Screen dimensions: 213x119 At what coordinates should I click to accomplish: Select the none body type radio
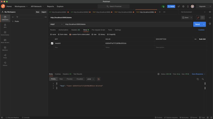point(51,35)
